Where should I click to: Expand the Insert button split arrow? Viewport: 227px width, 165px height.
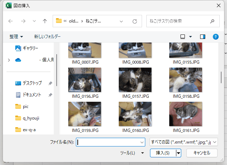tap(178, 153)
